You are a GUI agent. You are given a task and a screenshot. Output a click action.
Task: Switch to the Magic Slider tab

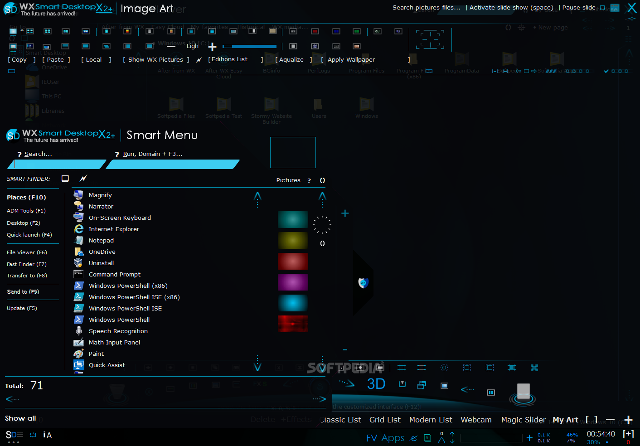click(523, 420)
